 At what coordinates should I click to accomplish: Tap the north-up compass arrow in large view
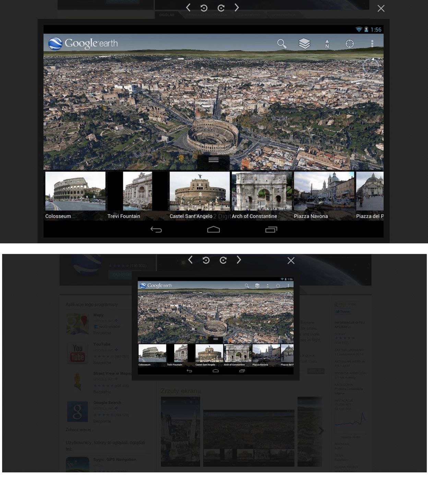[x=327, y=44]
